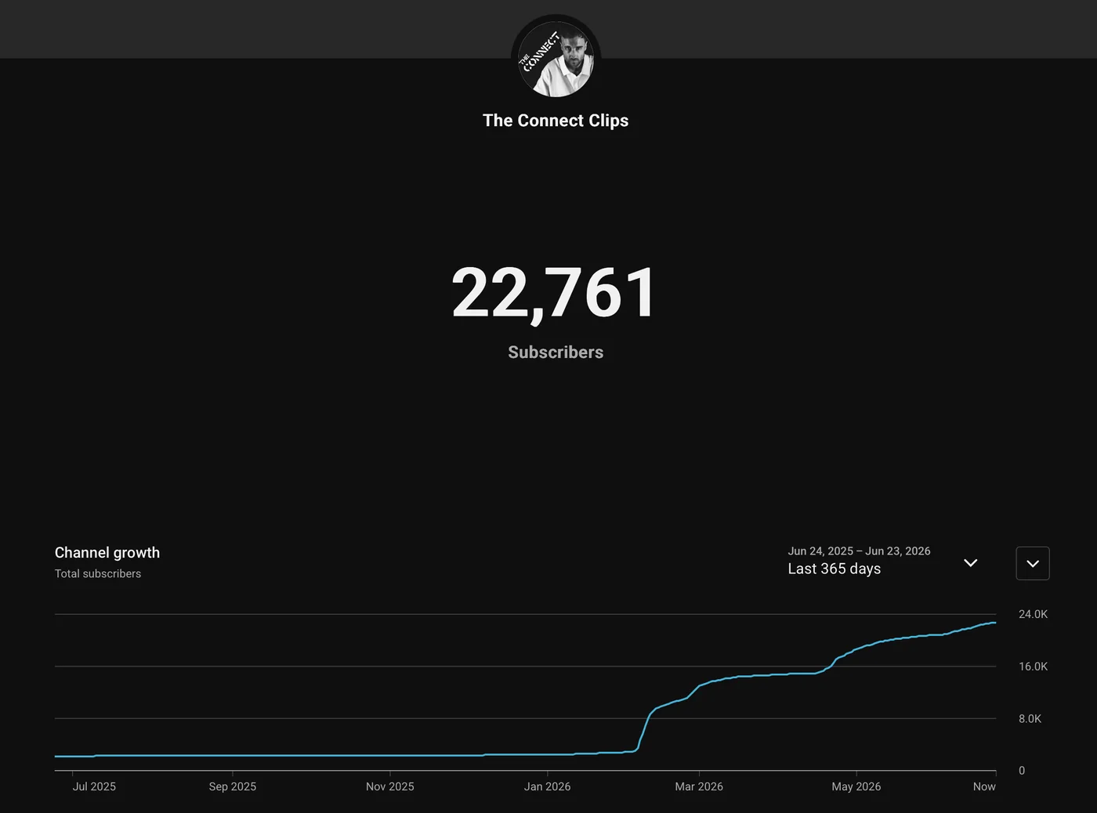1097x813 pixels.
Task: Click the Jul 2025 x-axis label
Action: (94, 786)
